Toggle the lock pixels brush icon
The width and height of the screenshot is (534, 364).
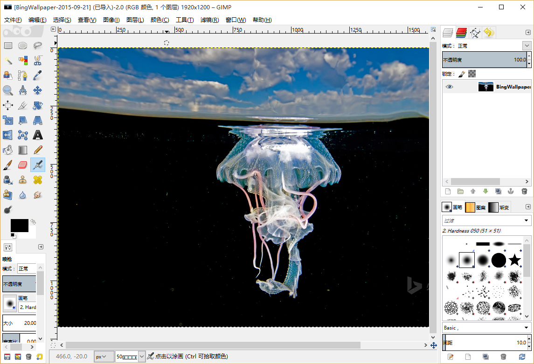click(x=462, y=74)
